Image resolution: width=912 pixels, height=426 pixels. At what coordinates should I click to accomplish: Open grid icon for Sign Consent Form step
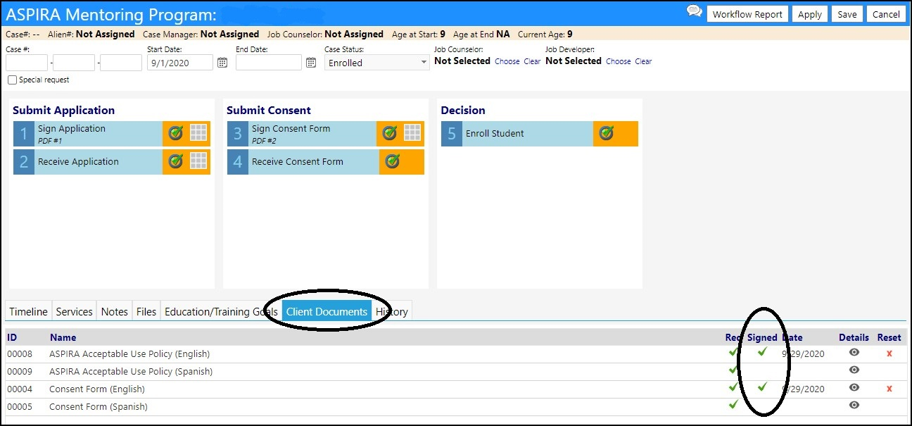(412, 132)
